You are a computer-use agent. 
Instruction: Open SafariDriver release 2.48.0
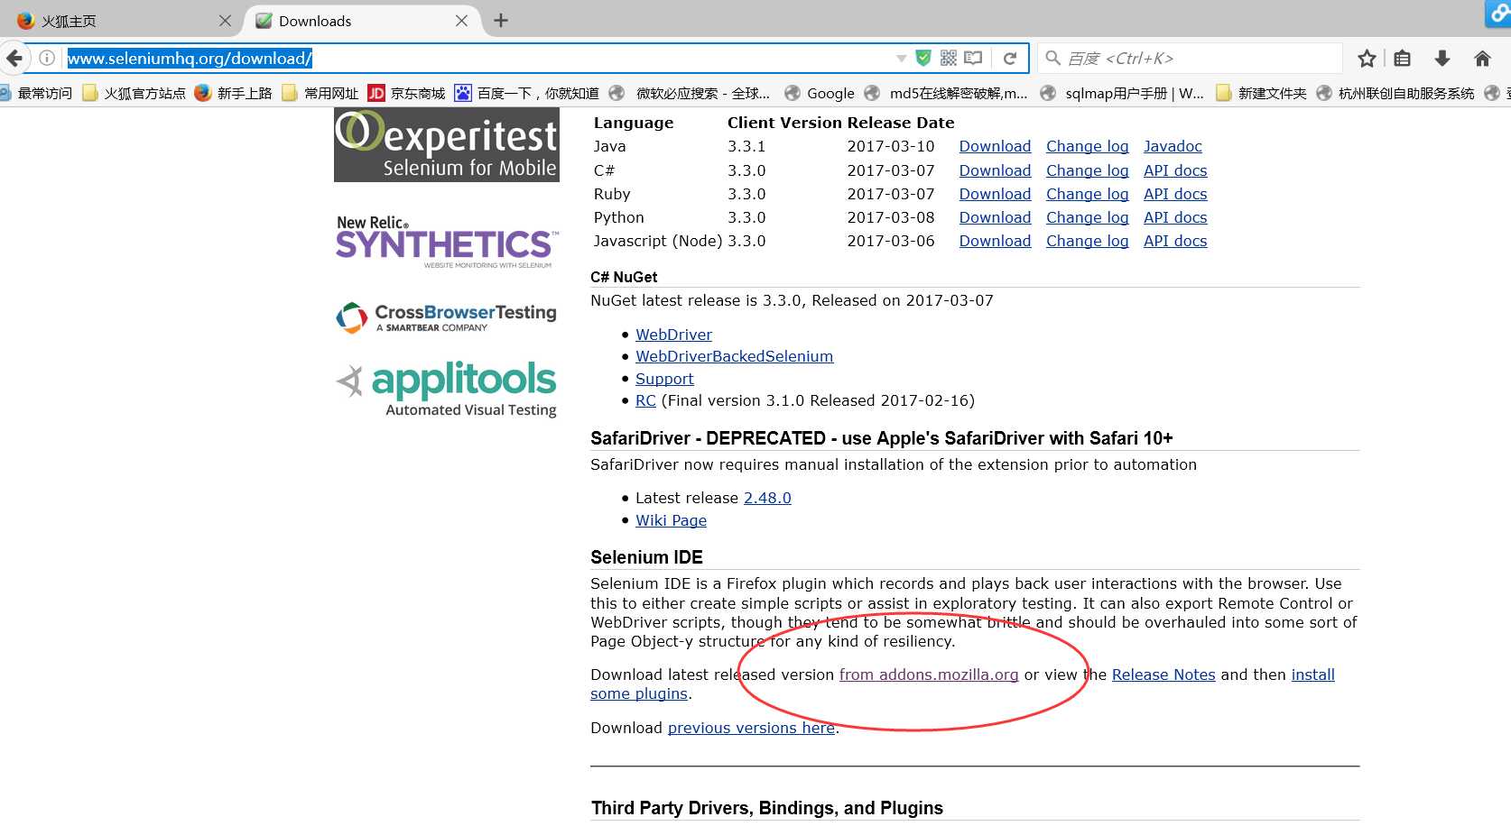(x=767, y=498)
